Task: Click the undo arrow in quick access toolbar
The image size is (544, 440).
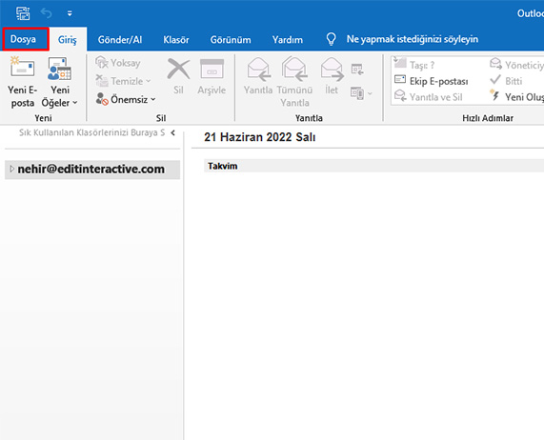Action: coord(46,13)
